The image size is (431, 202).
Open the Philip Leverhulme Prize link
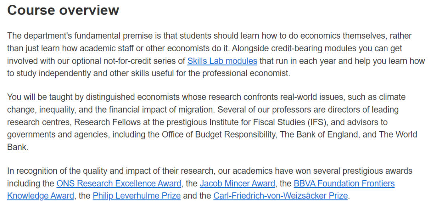click(x=136, y=196)
